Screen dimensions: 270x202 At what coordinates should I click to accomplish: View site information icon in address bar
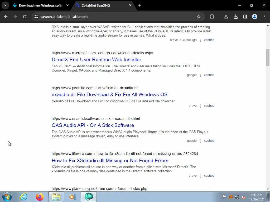coord(36,17)
